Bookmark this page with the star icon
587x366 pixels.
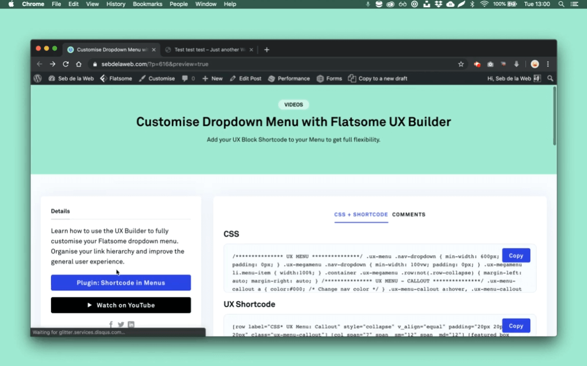(461, 64)
